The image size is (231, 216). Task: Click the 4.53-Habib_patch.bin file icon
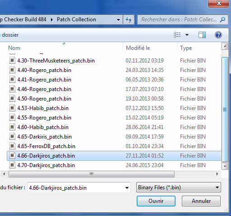[12, 108]
